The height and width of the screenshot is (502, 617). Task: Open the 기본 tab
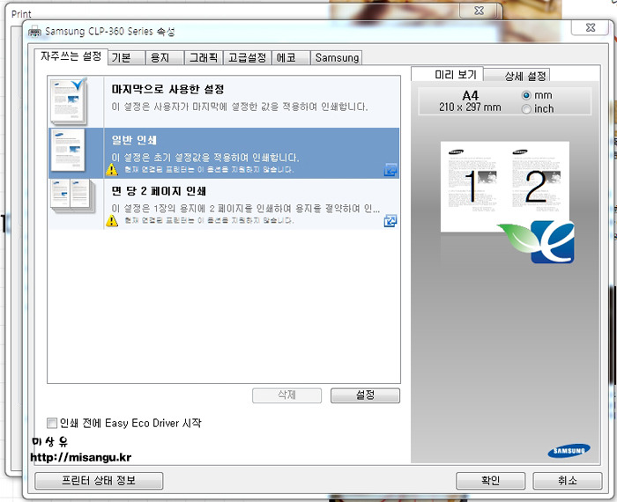pos(126,58)
